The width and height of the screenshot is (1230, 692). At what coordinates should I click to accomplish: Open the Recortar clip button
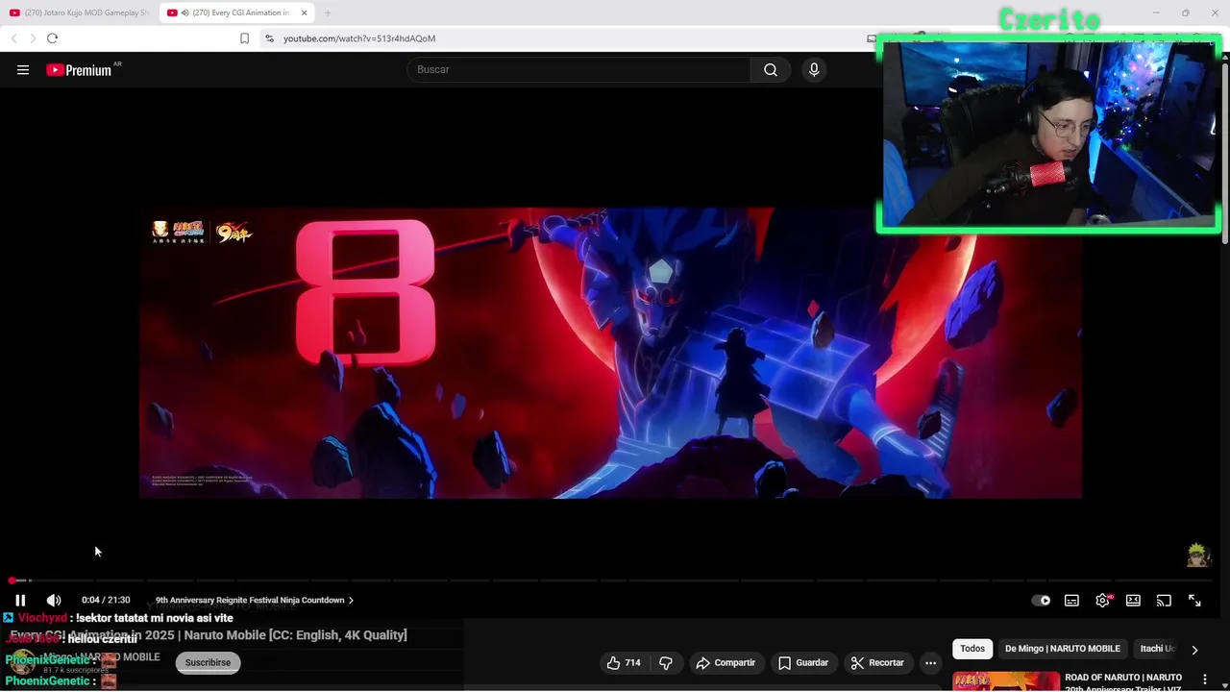(877, 662)
